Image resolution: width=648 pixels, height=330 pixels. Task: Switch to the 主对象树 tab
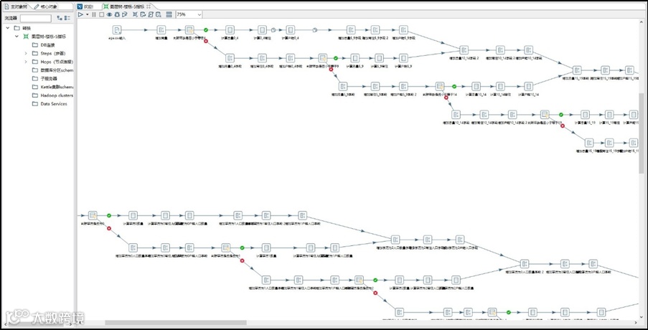17,6
